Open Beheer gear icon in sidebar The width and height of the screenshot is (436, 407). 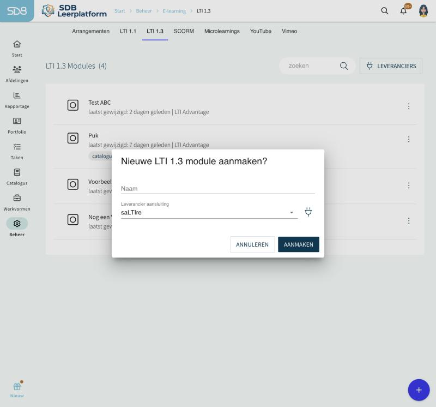click(x=17, y=224)
